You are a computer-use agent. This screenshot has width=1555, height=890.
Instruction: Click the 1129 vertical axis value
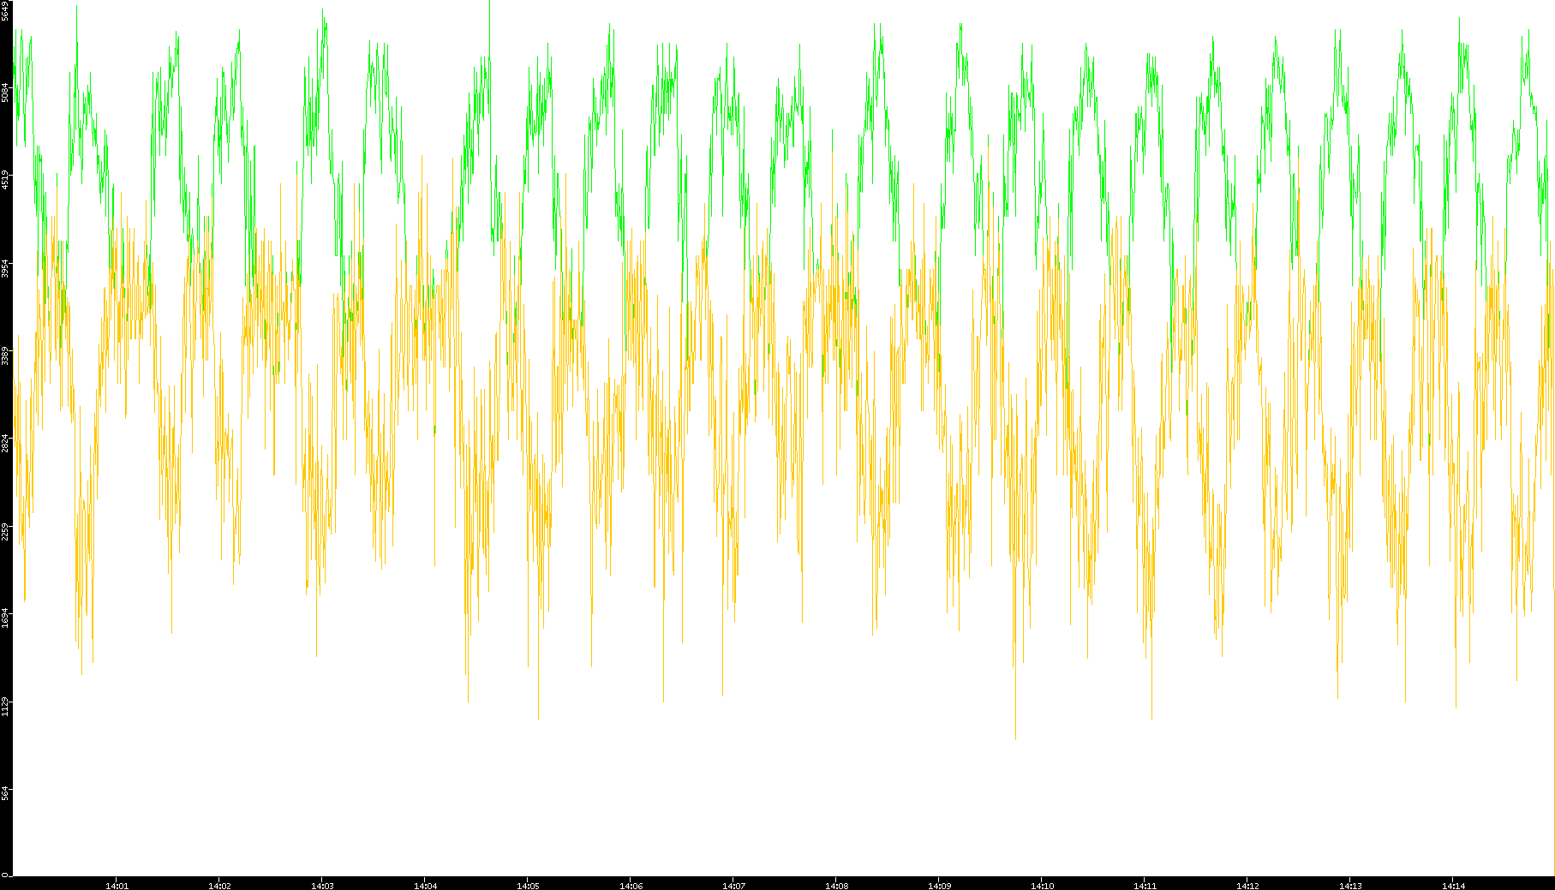pyautogui.click(x=5, y=705)
